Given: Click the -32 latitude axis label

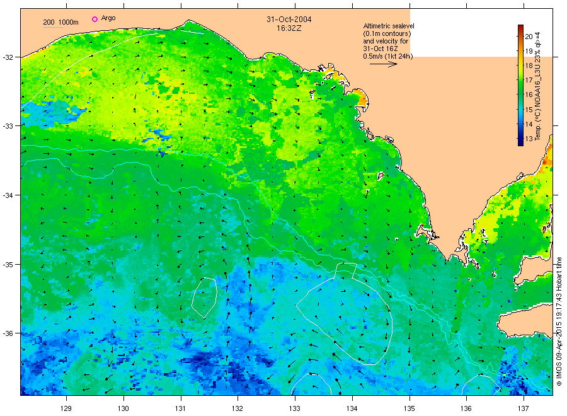Looking at the screenshot, I should coord(8,57).
